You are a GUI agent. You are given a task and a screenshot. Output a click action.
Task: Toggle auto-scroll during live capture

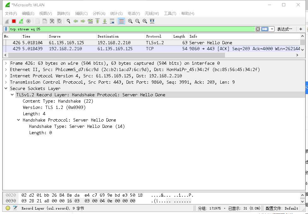(x=112, y=21)
